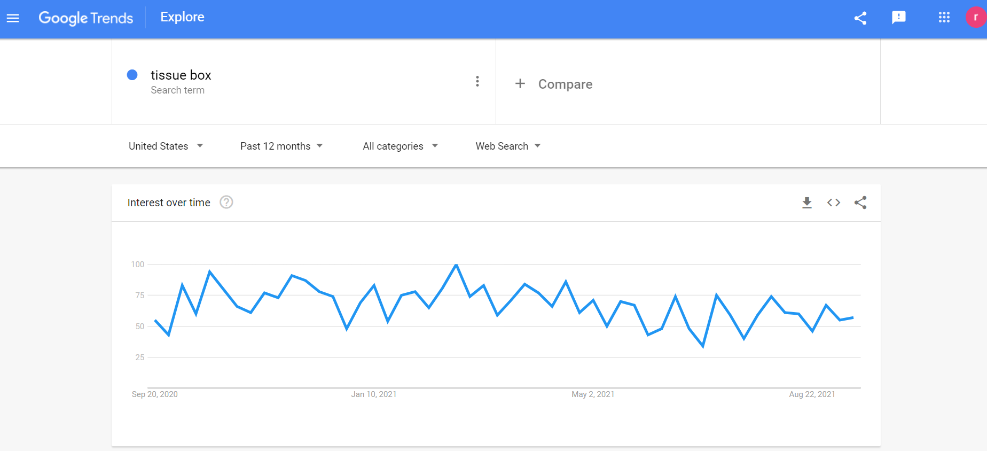Open the hamburger main menu

click(13, 18)
